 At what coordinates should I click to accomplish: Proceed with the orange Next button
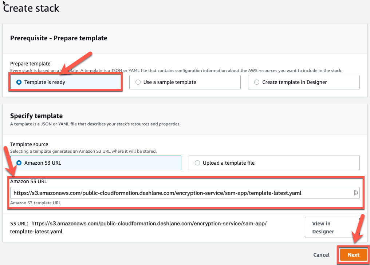pos(354,255)
